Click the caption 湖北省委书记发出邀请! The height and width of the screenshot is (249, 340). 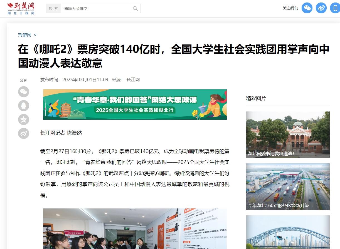click(x=271, y=153)
